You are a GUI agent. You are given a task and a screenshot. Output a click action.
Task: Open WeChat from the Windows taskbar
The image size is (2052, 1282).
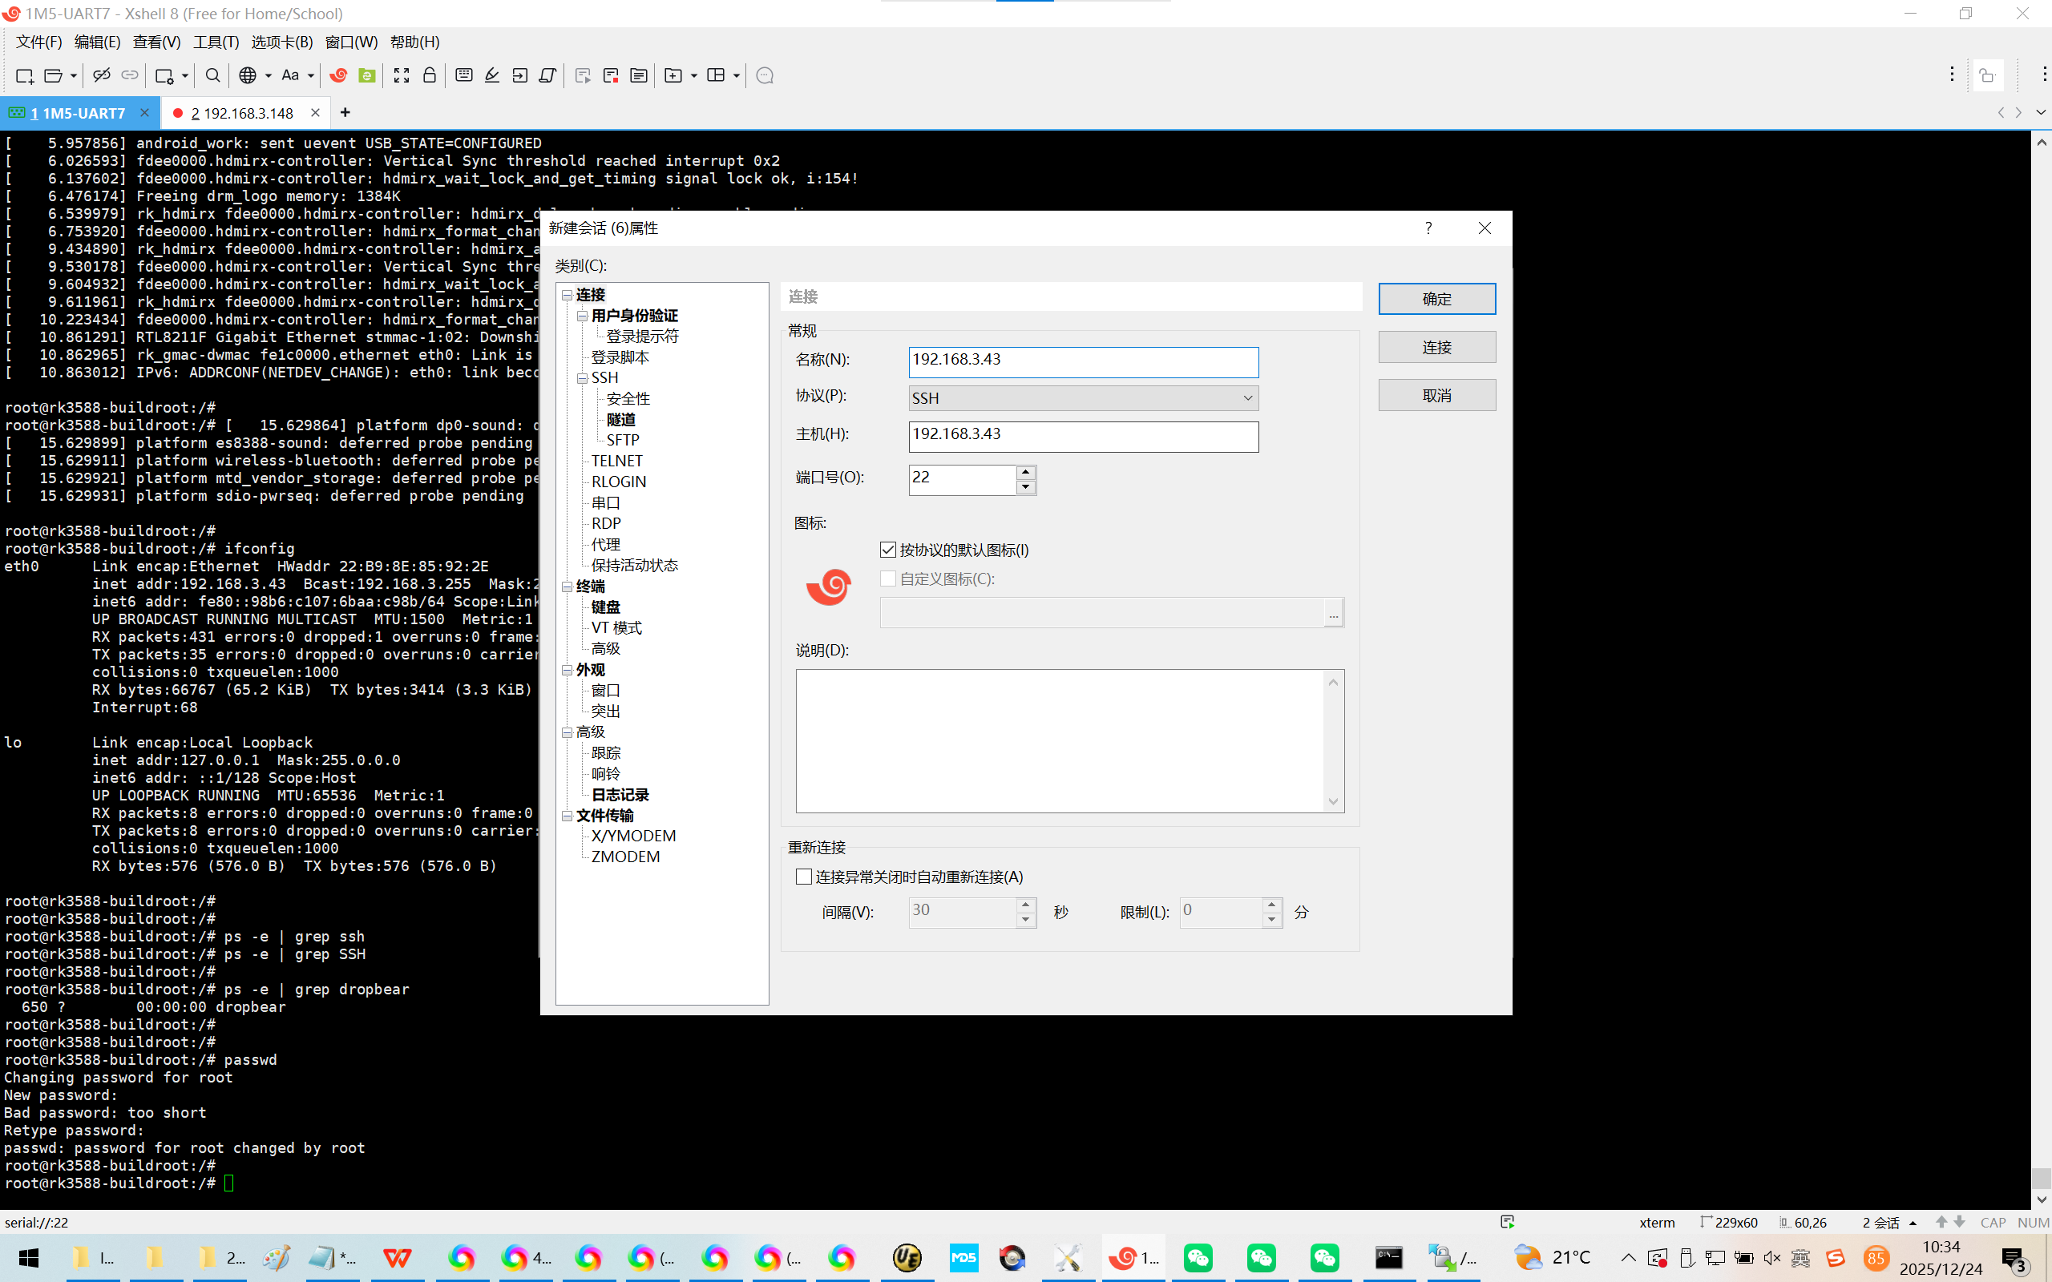1198,1257
